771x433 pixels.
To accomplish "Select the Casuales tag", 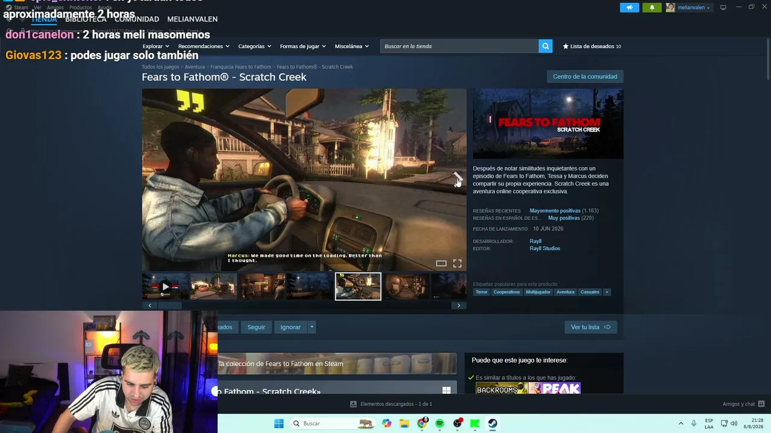I will click(x=590, y=292).
